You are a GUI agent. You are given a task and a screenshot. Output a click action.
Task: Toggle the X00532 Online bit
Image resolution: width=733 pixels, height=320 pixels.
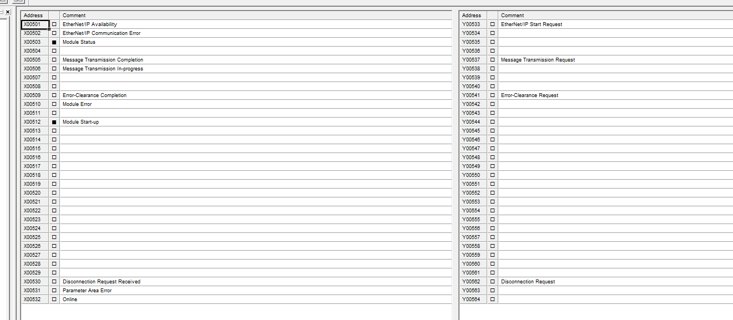[x=54, y=299]
